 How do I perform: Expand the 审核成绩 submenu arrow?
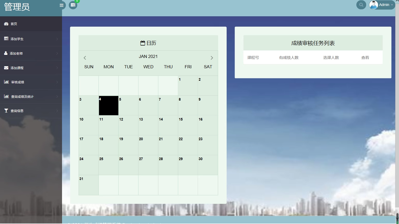pos(57,82)
